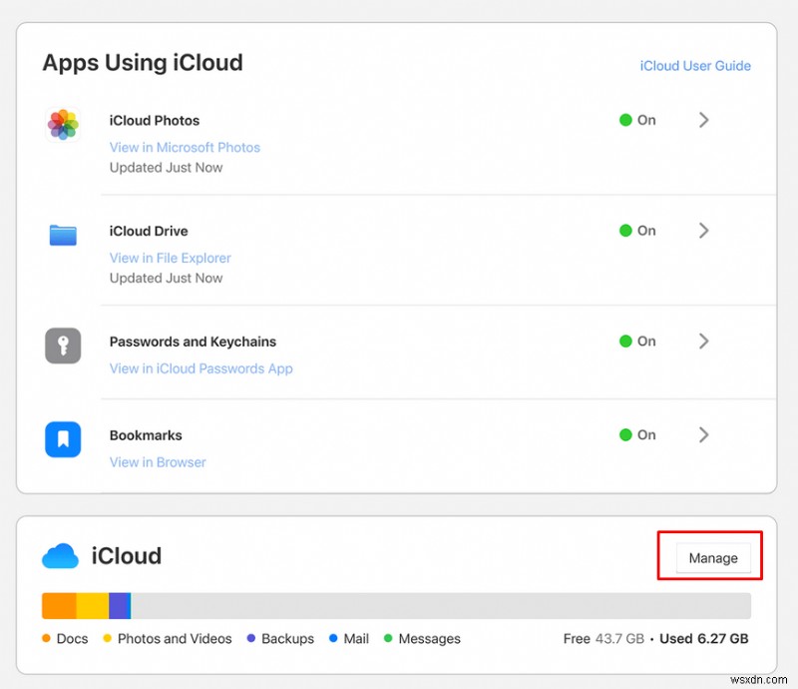Expand Passwords and Keychains chevron

[703, 342]
